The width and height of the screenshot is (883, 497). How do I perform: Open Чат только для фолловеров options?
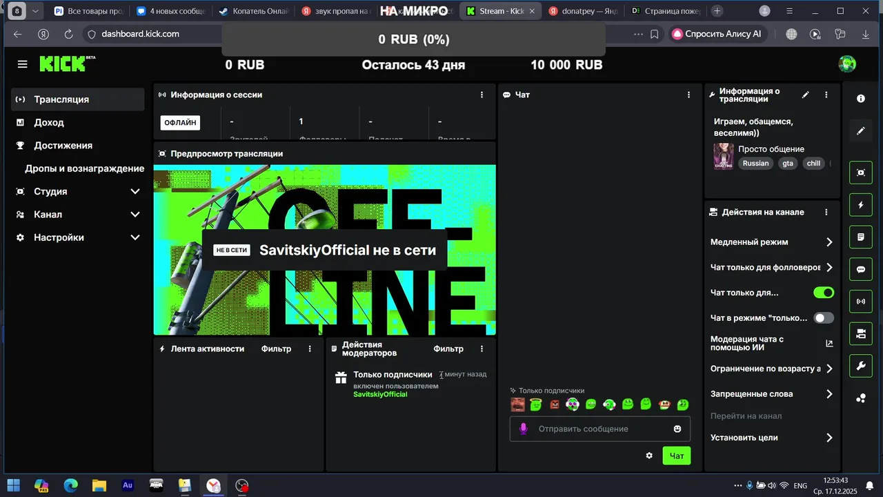[772, 267]
